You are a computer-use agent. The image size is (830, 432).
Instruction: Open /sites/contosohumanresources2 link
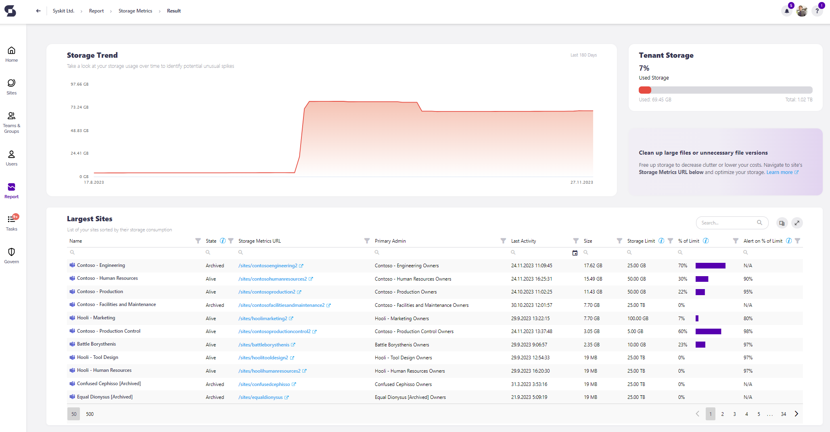pyautogui.click(x=272, y=279)
